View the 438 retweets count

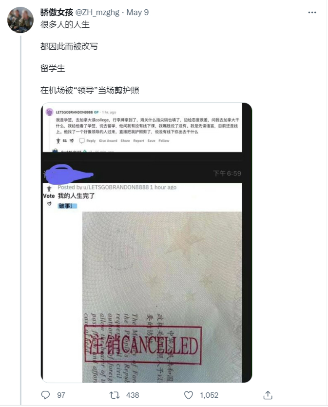tap(133, 395)
